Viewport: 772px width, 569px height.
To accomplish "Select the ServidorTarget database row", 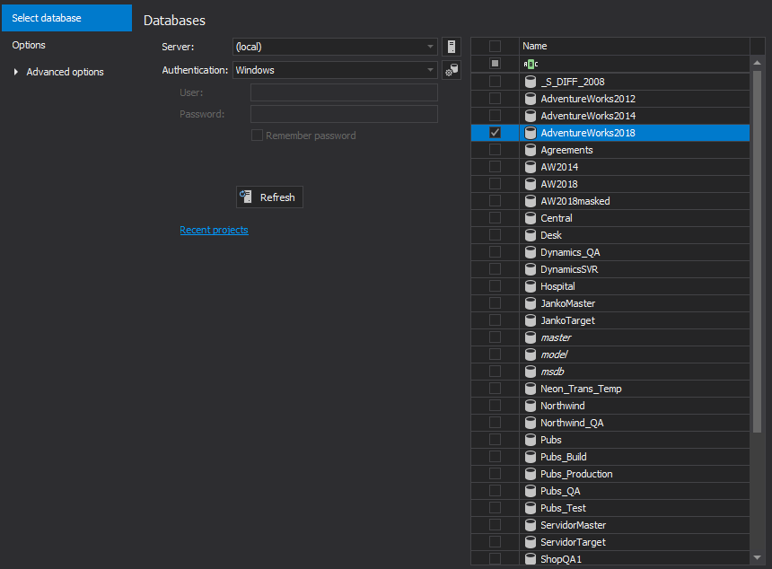I will coord(610,542).
